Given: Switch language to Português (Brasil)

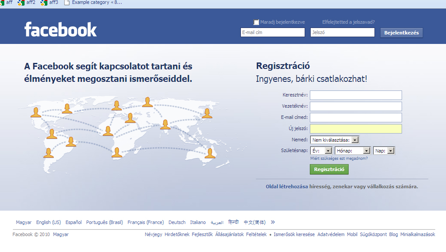Looking at the screenshot, I should [x=104, y=222].
